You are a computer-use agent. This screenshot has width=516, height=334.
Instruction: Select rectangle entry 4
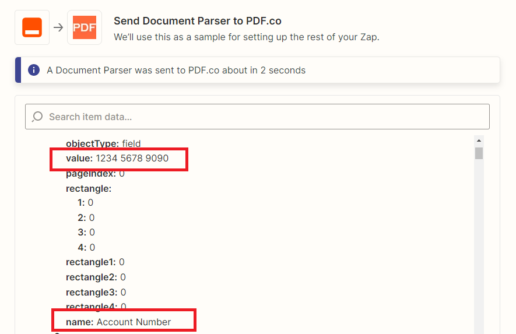click(x=86, y=247)
